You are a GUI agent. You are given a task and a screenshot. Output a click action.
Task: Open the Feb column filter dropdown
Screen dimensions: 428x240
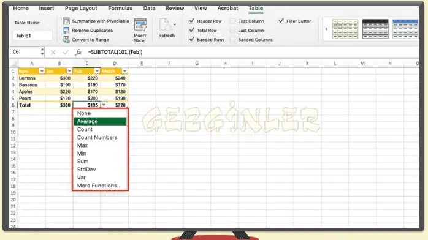point(97,71)
